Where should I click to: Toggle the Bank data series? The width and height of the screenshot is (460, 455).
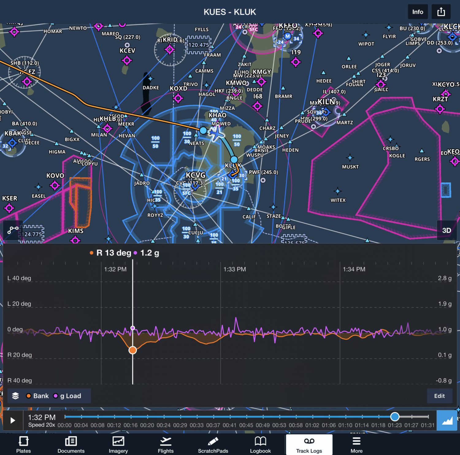coord(38,396)
